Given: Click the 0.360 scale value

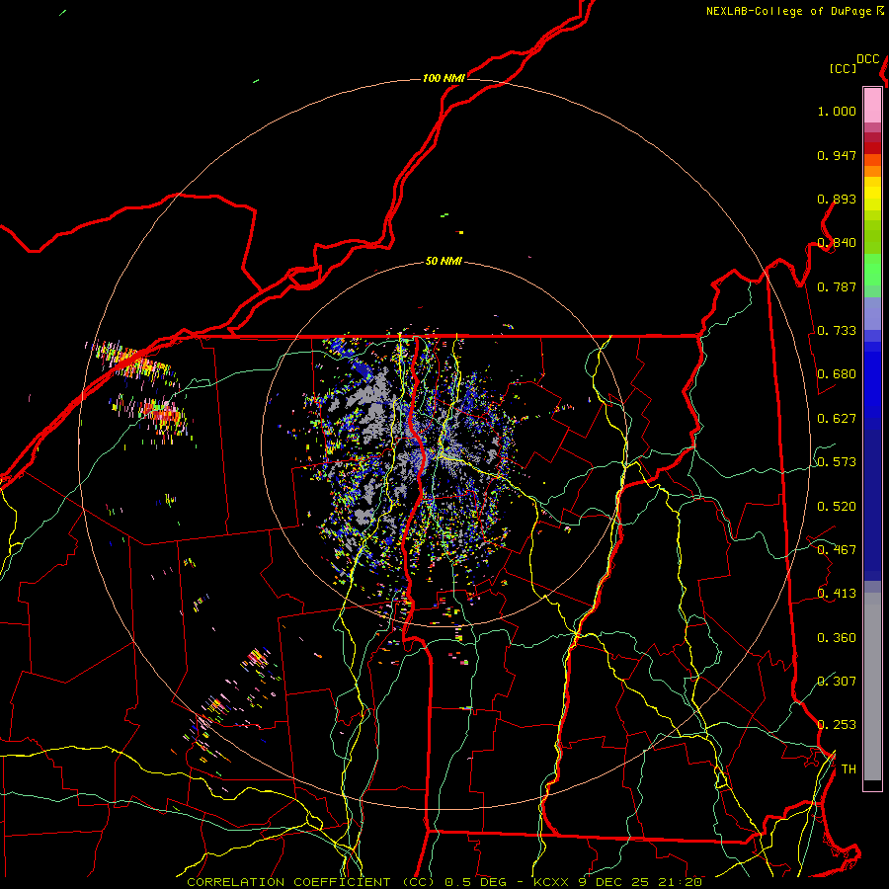Looking at the screenshot, I should point(837,638).
